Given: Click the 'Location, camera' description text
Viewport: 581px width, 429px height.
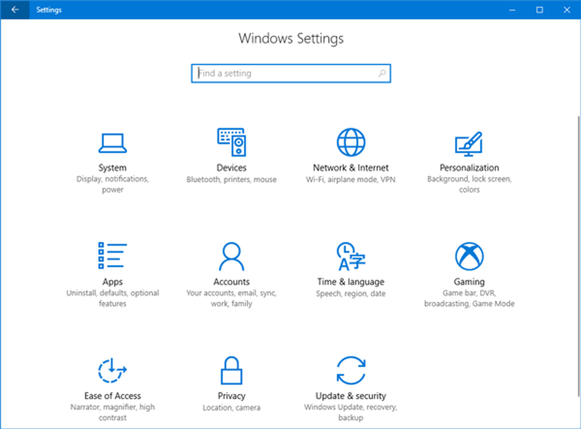Looking at the screenshot, I should pos(231,408).
